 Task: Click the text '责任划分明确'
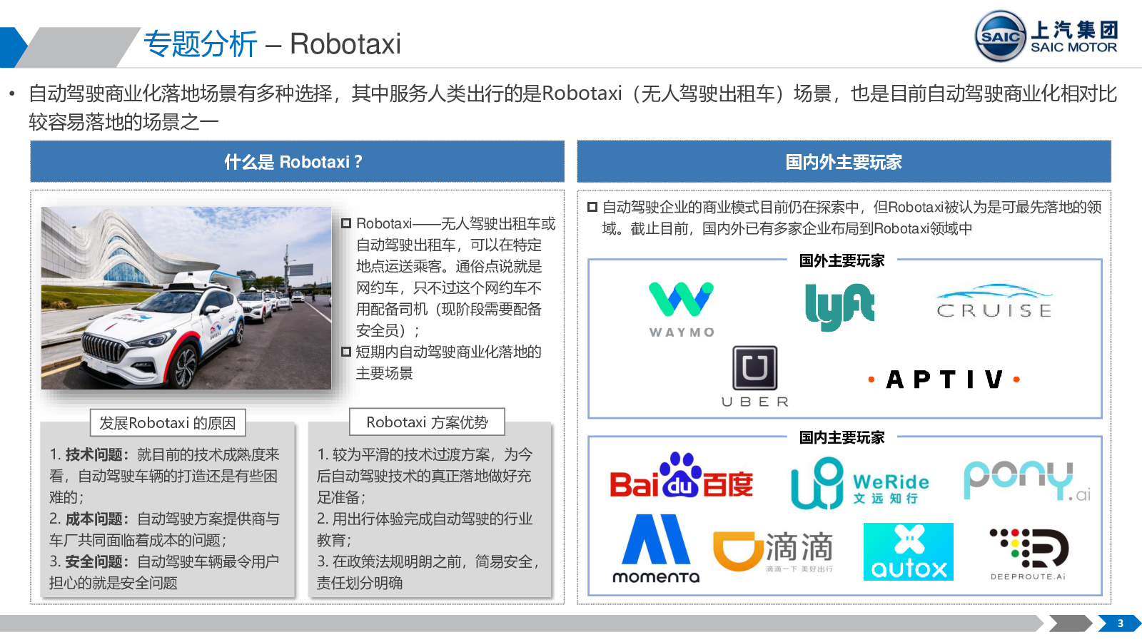coord(360,583)
